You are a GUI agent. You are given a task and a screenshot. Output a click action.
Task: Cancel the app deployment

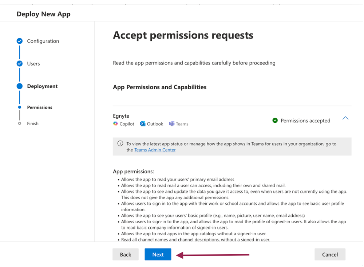point(330,255)
